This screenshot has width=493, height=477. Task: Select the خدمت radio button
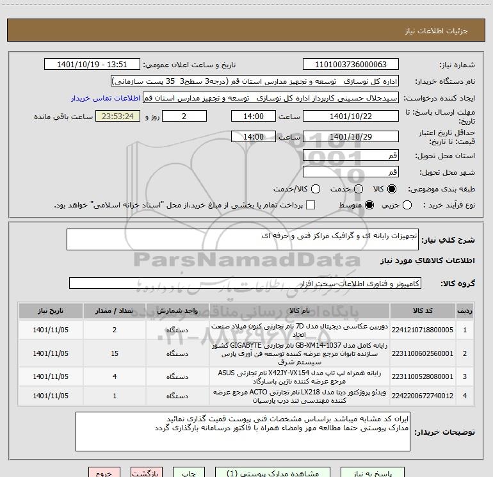(359, 189)
